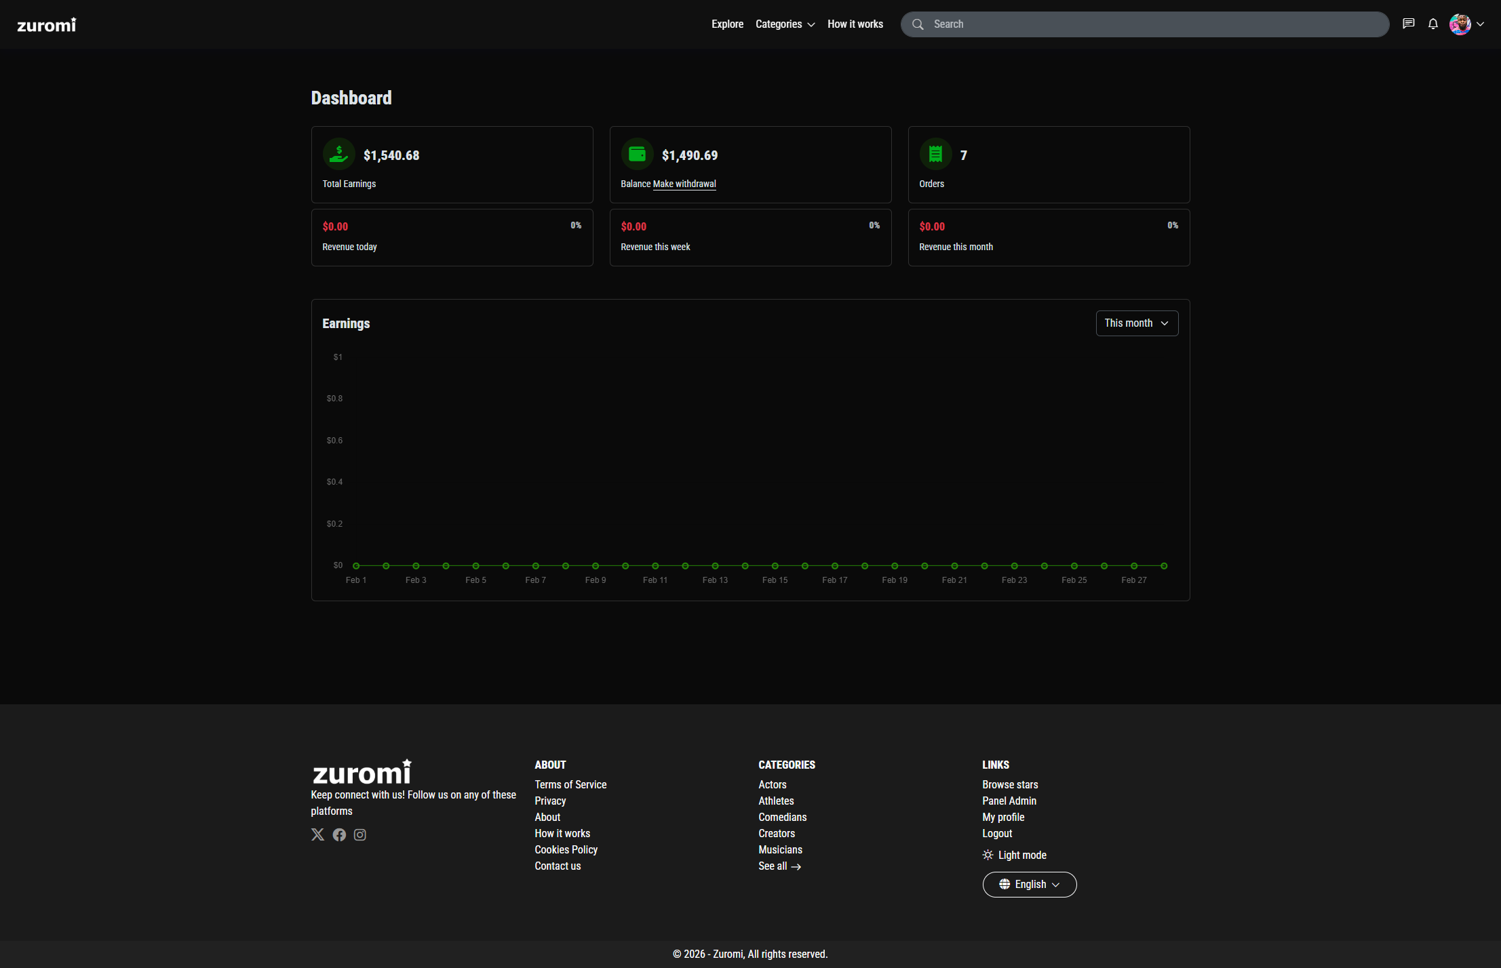This screenshot has width=1501, height=968.
Task: Click the user profile avatar
Action: point(1460,24)
